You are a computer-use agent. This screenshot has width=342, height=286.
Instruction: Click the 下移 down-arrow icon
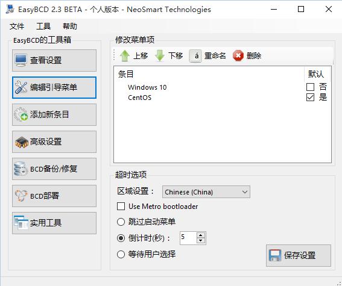point(160,56)
